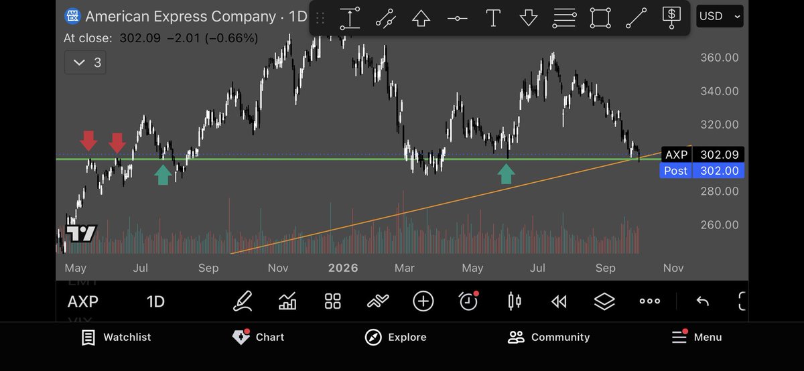
Task: Open the three-dot more options menu
Action: 650,301
